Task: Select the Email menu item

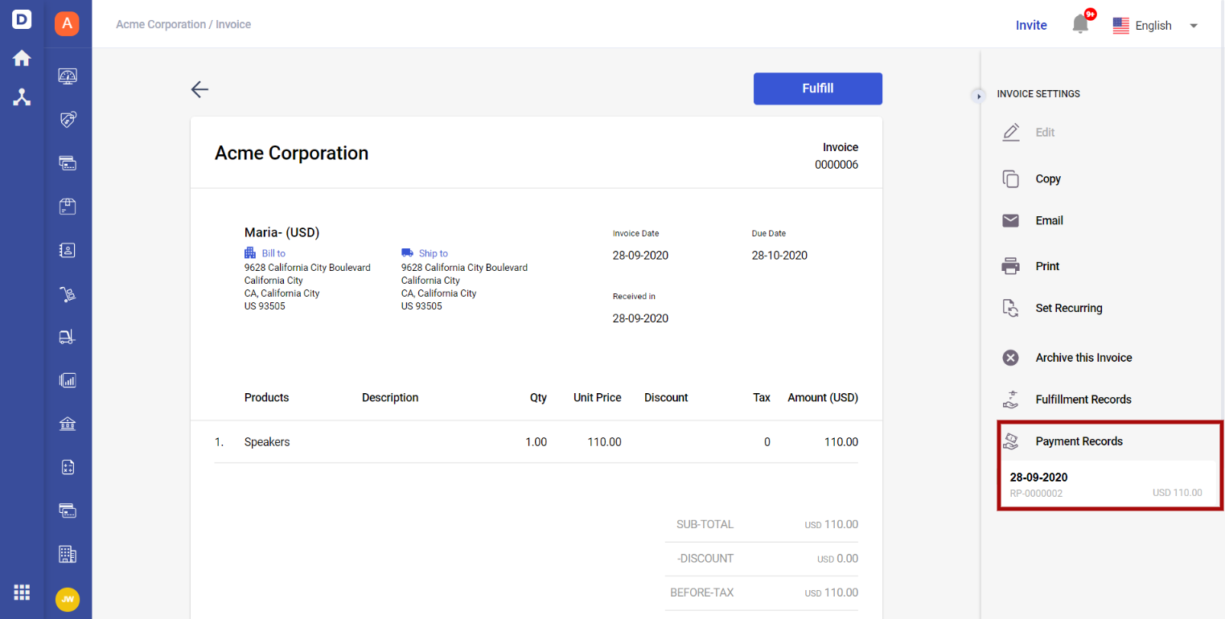Action: point(1050,220)
